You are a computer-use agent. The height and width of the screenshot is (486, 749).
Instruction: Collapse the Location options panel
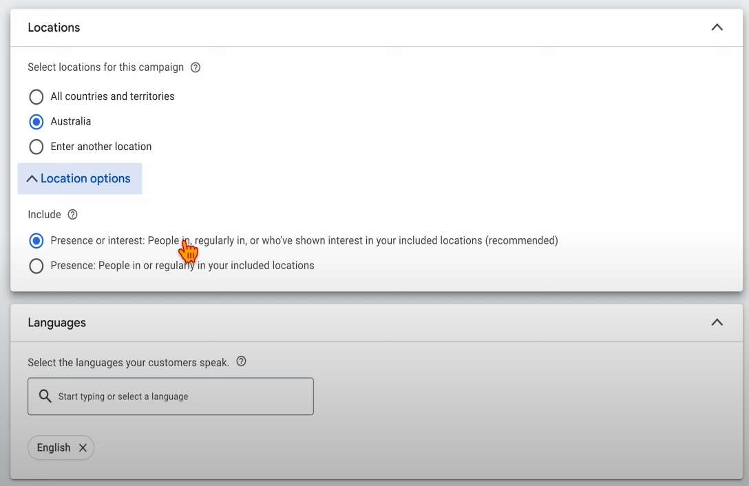pos(79,178)
